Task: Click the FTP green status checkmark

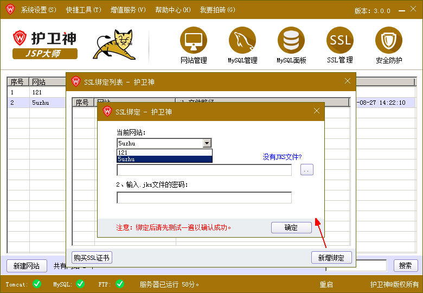Action: coord(120,284)
